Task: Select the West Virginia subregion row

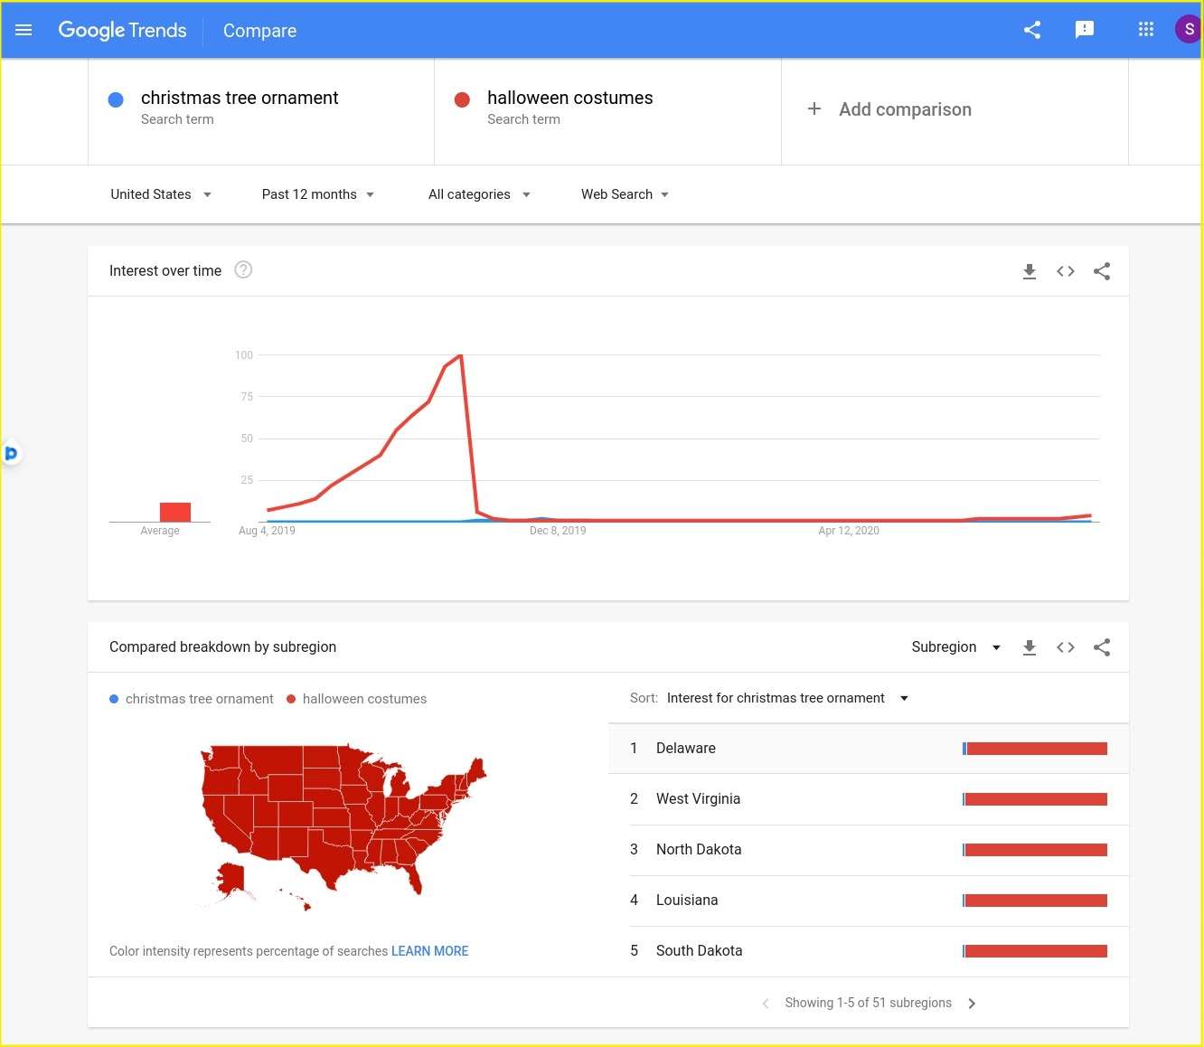Action: pyautogui.click(x=869, y=799)
